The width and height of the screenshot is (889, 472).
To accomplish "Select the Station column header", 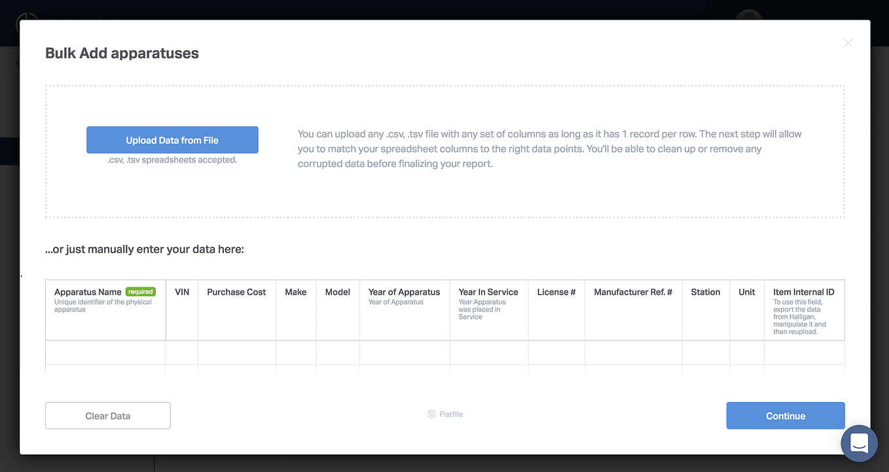I will coord(706,292).
